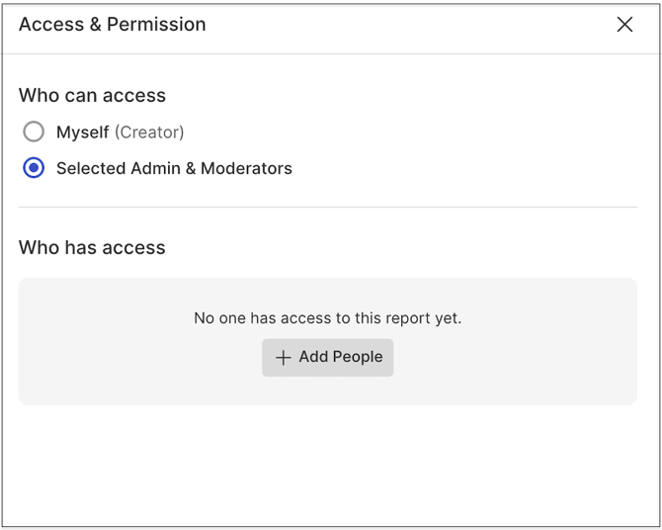Click the Access & Permission dialog title
Screen dimensions: 662x530
coord(112,25)
